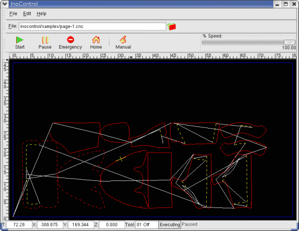Click the T time value field
The width and height of the screenshot is (299, 231).
click(x=19, y=225)
